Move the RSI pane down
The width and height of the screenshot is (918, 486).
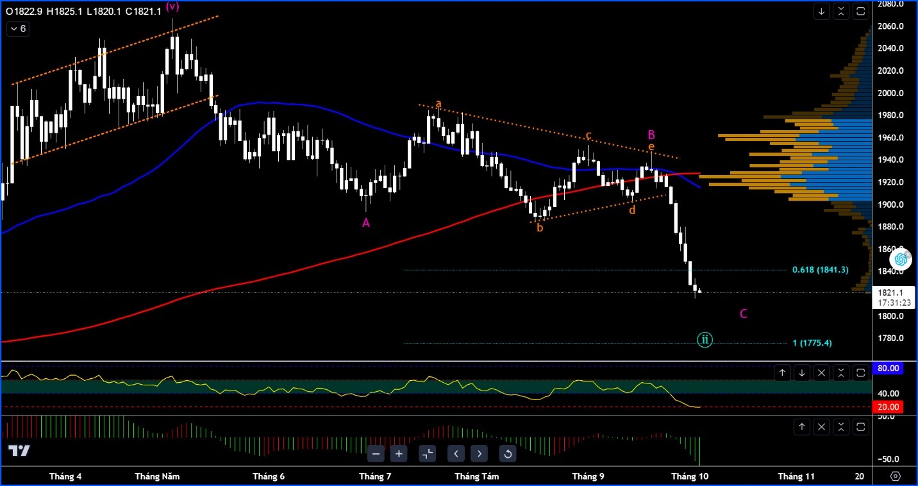802,373
